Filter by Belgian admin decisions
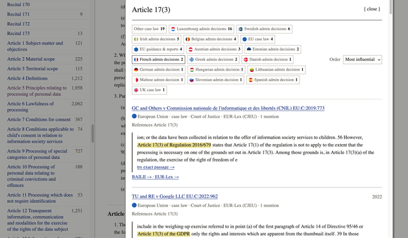The height and width of the screenshot is (238, 408). (x=211, y=39)
